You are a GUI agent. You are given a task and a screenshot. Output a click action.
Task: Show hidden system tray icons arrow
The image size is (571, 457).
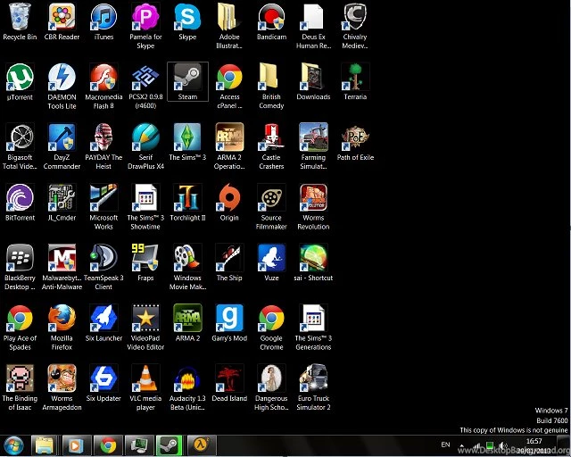pos(462,445)
